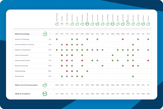Viewport: 163px width, 109px height.
Task: Select the Maya Patel column header name
Action: 118,18
